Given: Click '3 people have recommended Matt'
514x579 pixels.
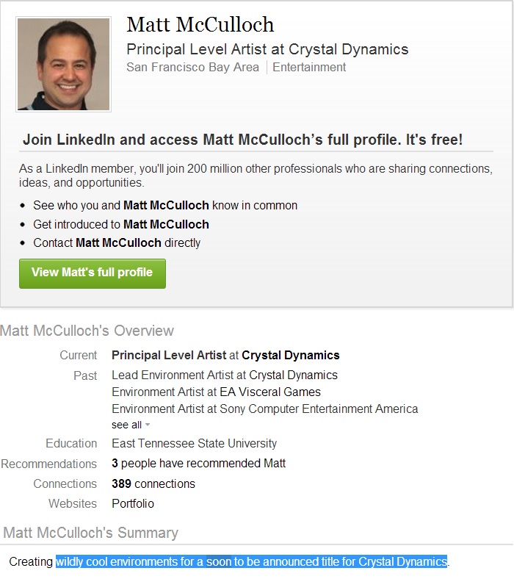Looking at the screenshot, I should point(198,464).
